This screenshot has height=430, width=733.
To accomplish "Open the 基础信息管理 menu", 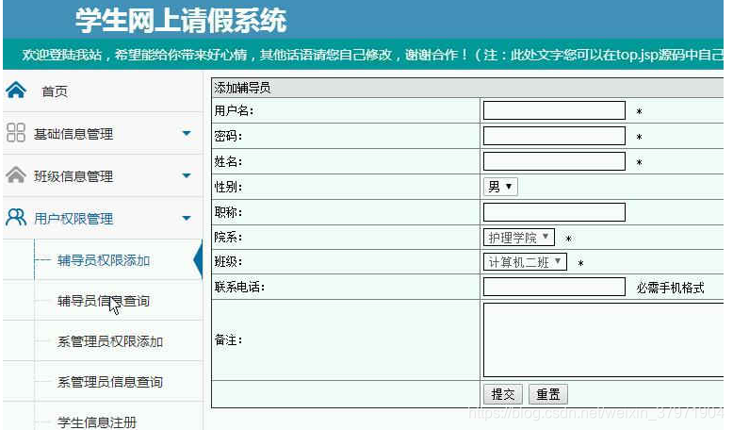I will click(x=73, y=134).
